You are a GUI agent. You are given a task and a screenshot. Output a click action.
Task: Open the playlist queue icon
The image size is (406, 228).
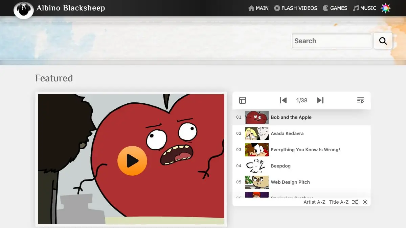(x=361, y=100)
